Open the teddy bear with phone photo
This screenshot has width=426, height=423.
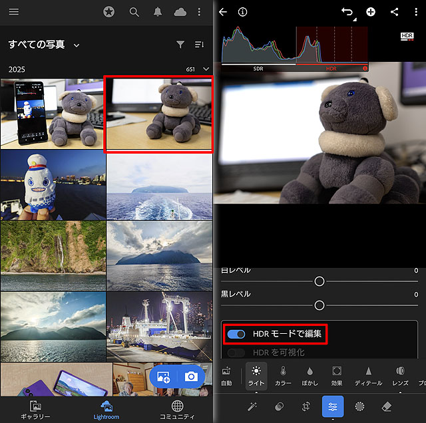[x=52, y=114]
